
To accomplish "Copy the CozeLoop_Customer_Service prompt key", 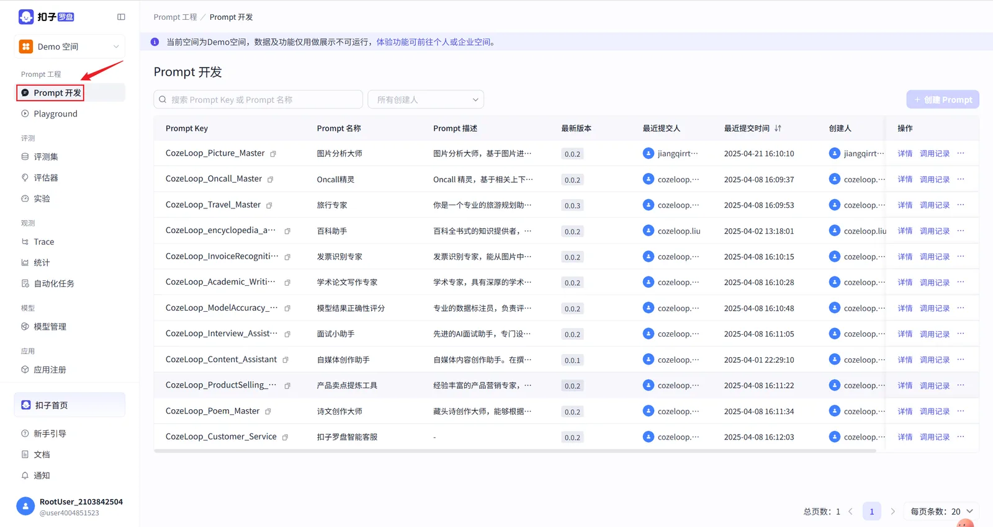I will pyautogui.click(x=285, y=437).
